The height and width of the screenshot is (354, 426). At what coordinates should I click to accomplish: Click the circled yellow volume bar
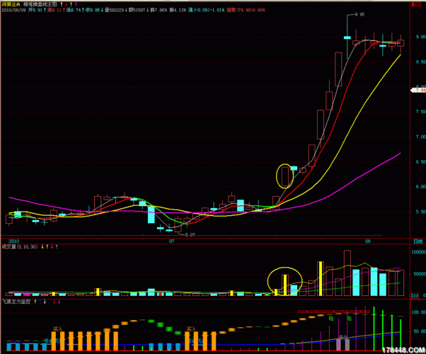[284, 285]
